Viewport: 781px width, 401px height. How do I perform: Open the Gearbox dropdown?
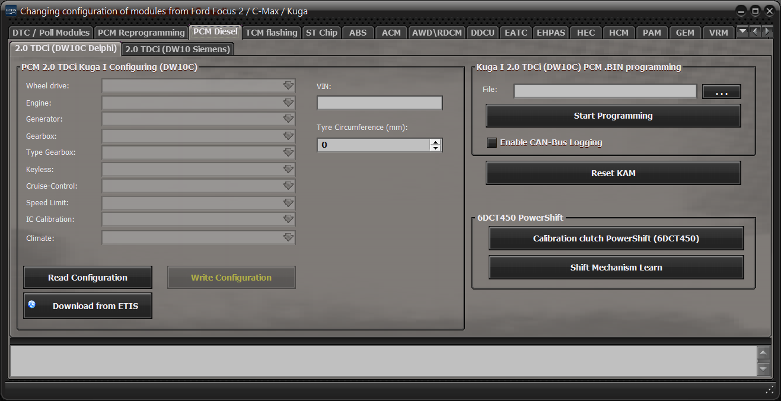(288, 136)
